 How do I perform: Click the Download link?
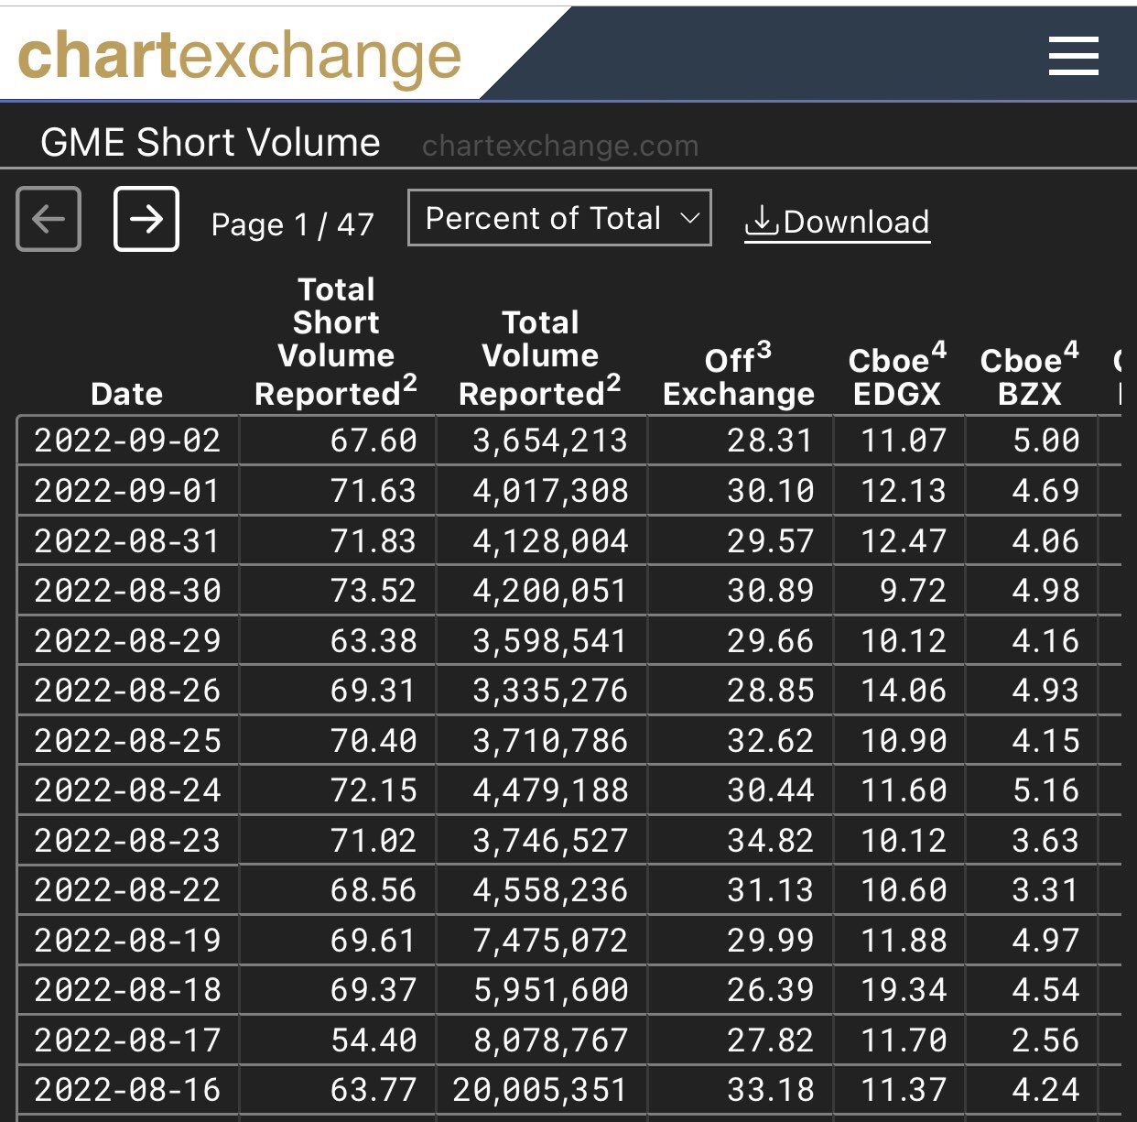point(847,222)
